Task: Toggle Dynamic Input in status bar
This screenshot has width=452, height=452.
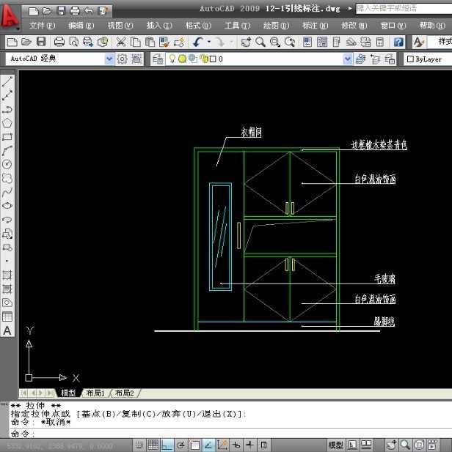Action: tap(236, 445)
